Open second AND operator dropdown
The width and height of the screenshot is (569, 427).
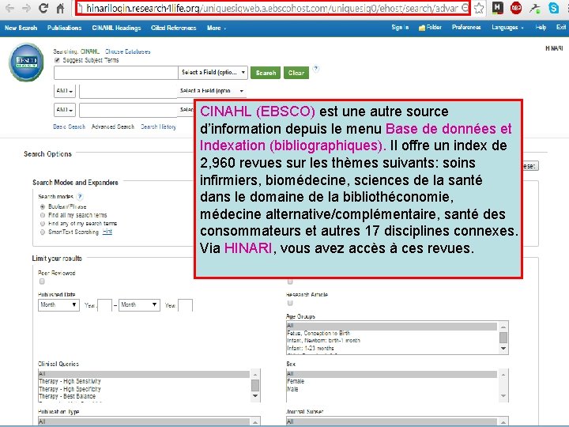pos(65,110)
